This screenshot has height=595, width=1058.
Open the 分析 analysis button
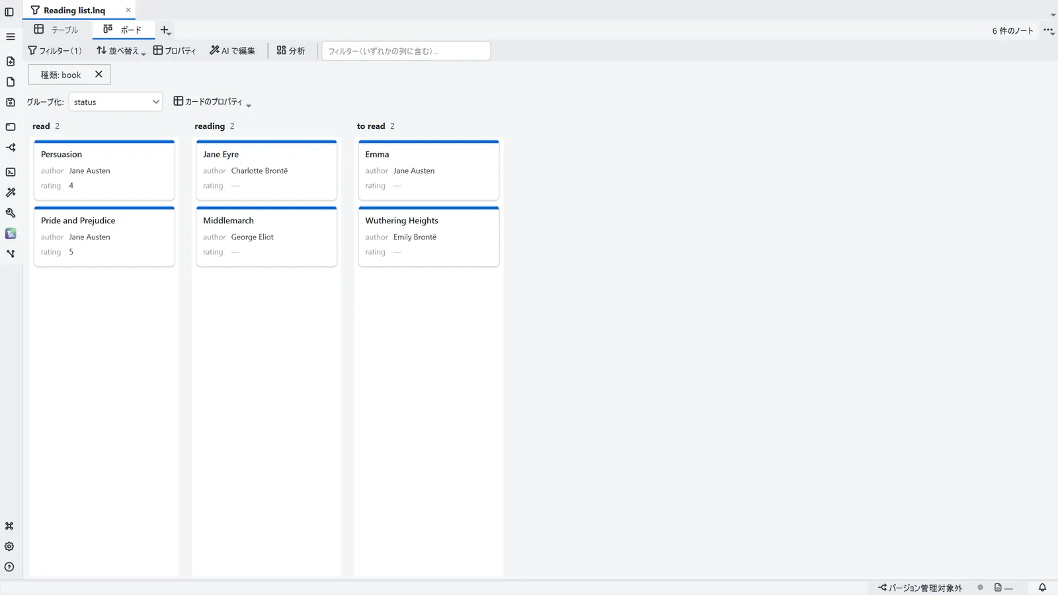pos(291,51)
